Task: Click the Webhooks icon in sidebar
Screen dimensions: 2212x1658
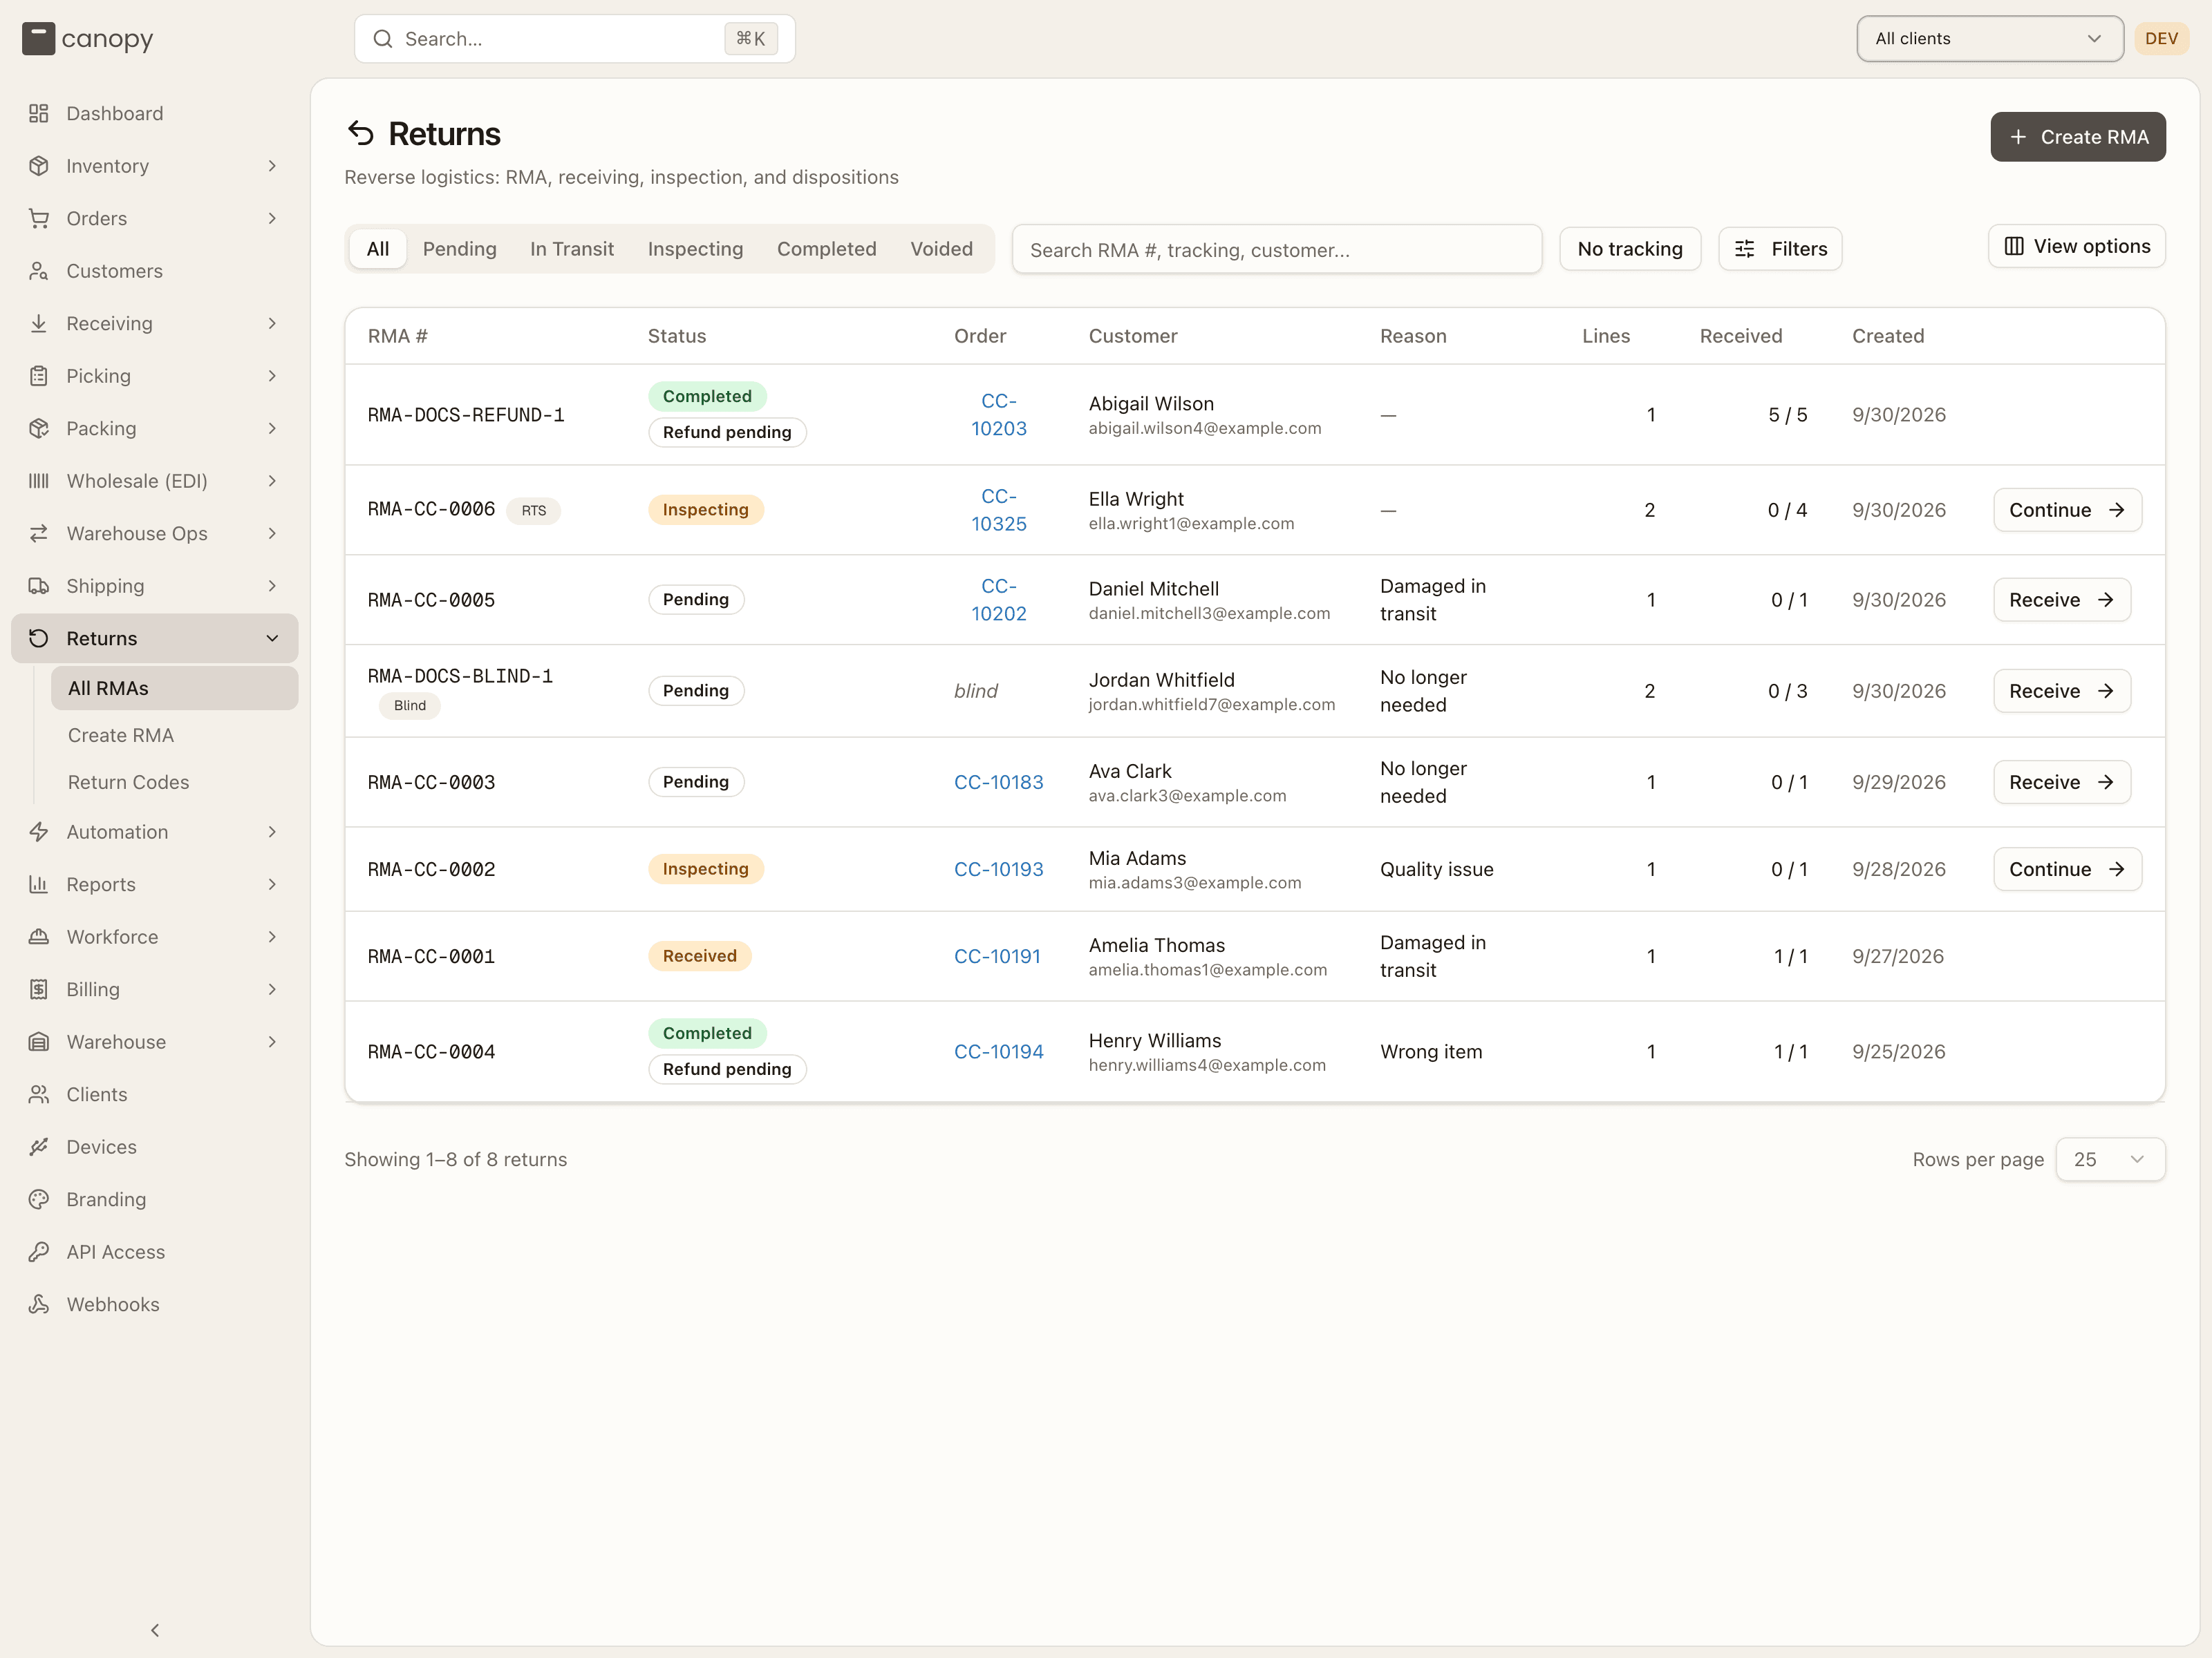Action: (x=39, y=1304)
